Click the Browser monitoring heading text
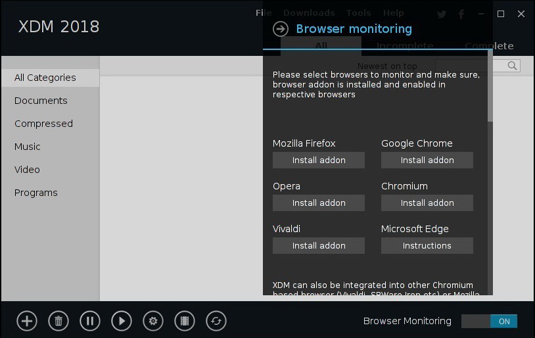 (x=354, y=29)
